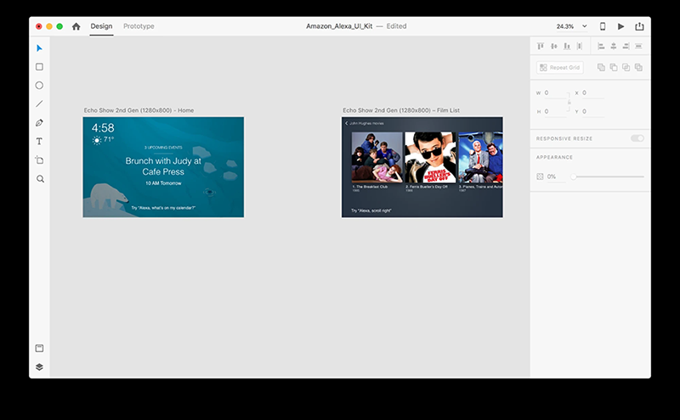The width and height of the screenshot is (680, 420).
Task: Toggle the Responsive Resize switch
Action: coord(637,138)
